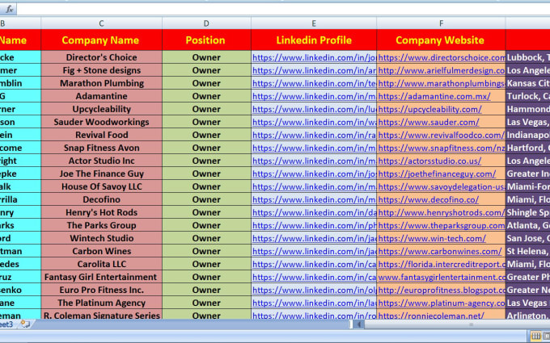550x343 pixels.
Task: Click the formula bar input field
Action: pyautogui.click(x=283, y=9)
